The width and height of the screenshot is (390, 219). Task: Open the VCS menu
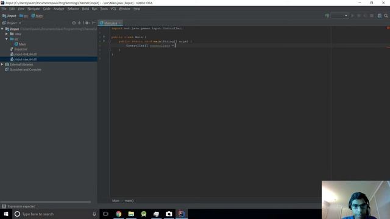tap(113, 9)
